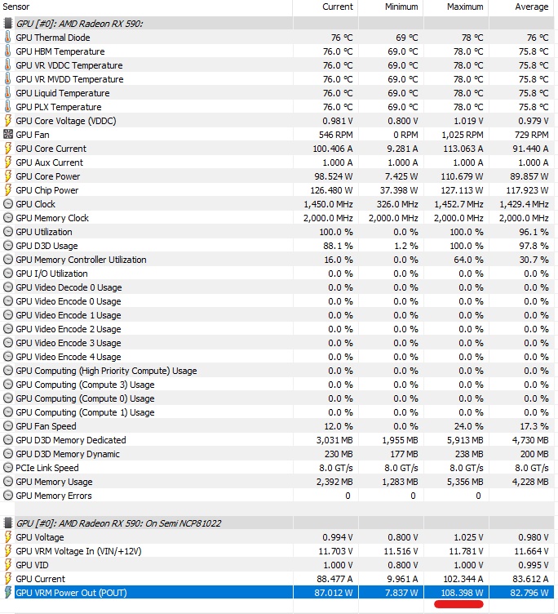Click the lightning icon beside GPU VID
The width and height of the screenshot is (558, 614).
pos(8,565)
